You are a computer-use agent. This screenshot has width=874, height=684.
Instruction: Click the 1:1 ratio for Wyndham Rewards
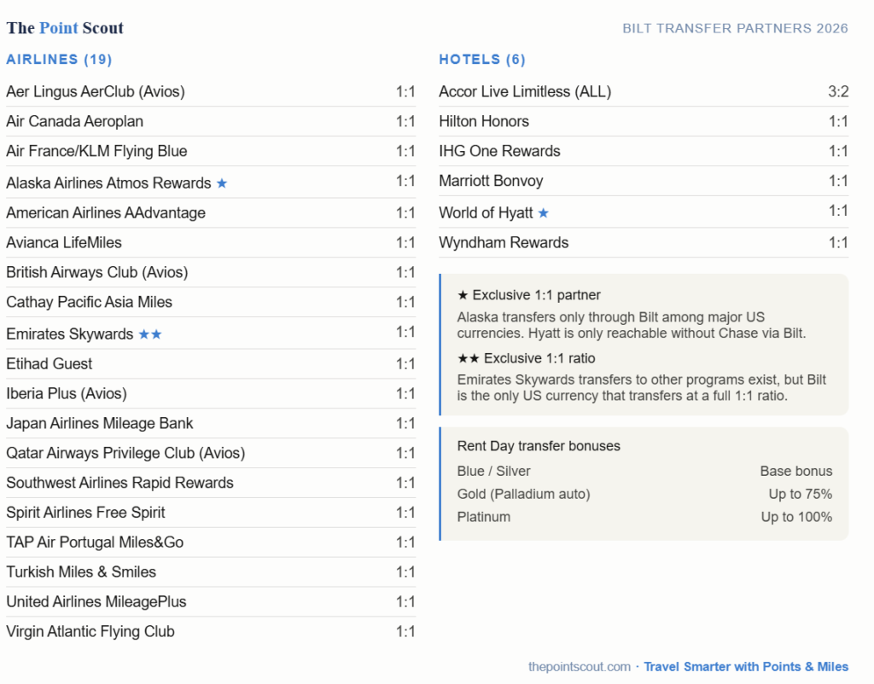[x=838, y=242]
